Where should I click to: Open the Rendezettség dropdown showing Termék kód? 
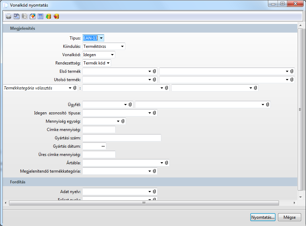coord(108,63)
